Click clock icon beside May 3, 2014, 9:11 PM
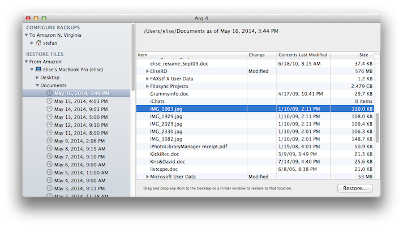Screen dimensions: 403x228 coord(49,188)
